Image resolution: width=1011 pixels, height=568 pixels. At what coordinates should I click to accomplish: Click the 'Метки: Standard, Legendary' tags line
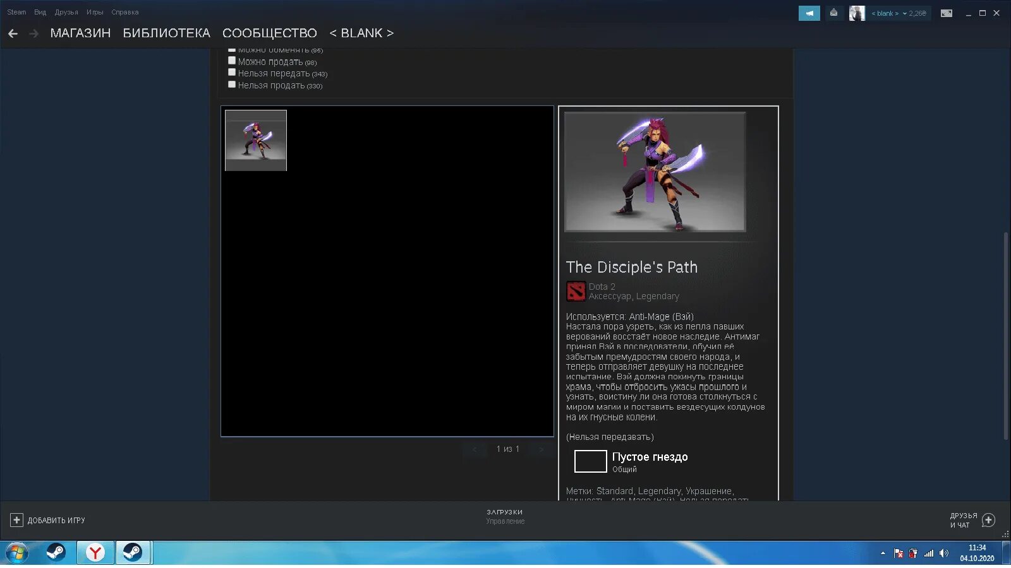pos(650,491)
